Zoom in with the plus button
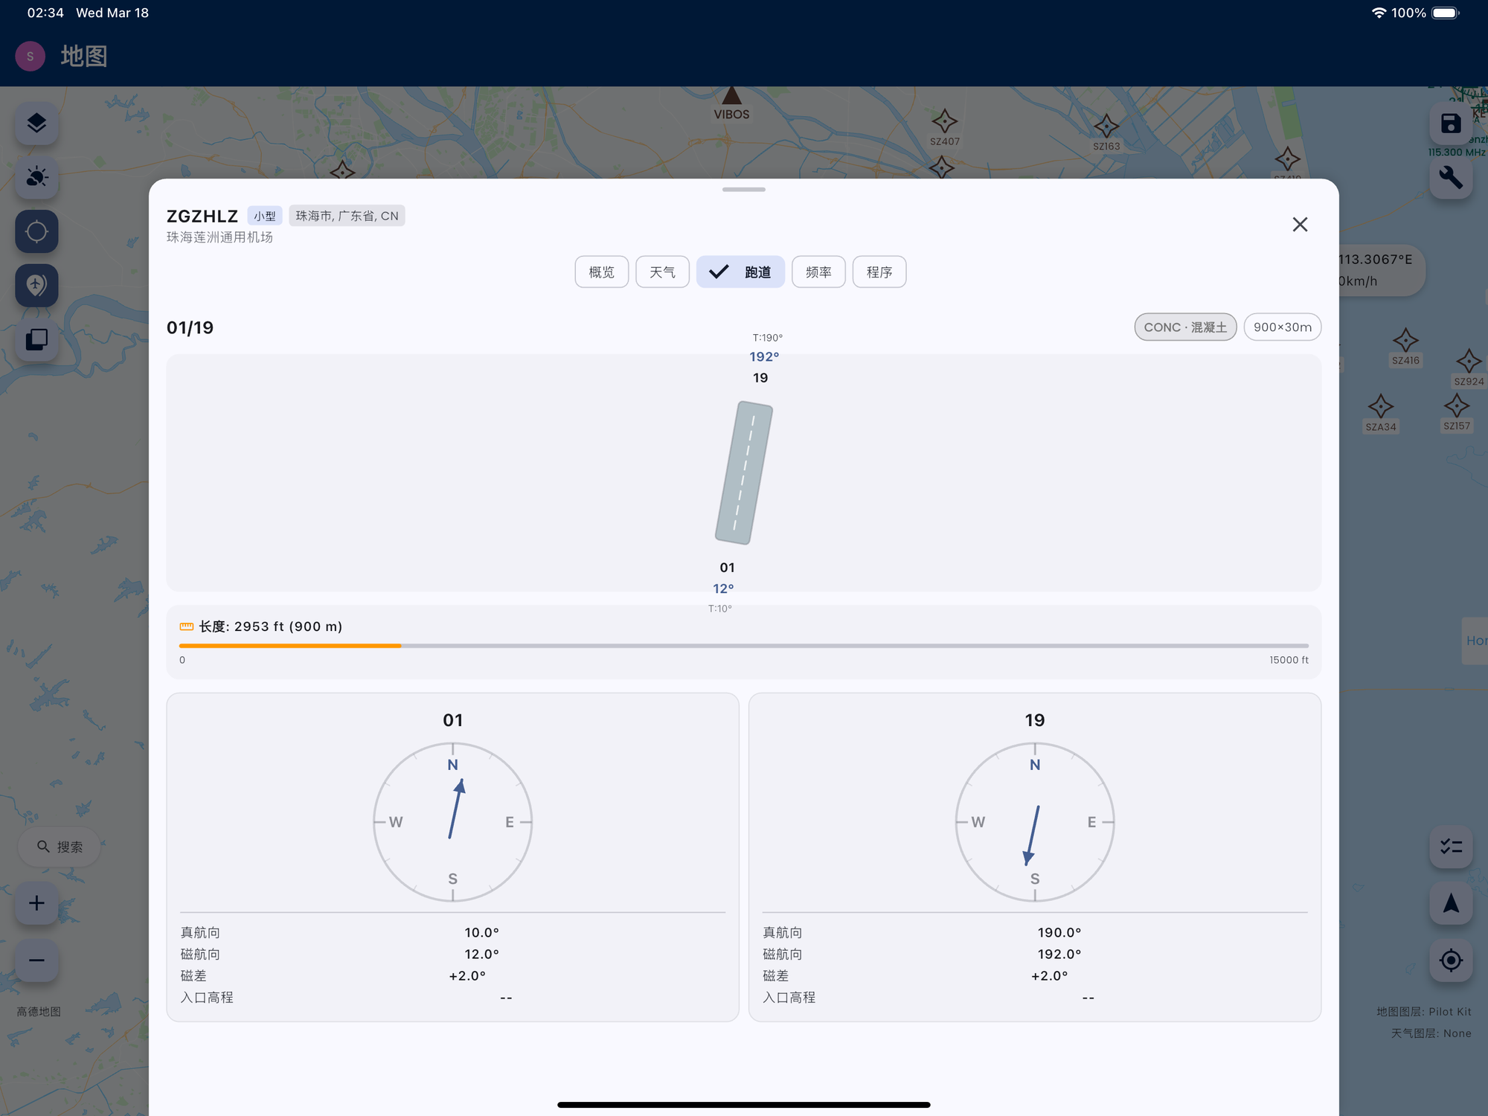1488x1116 pixels. [x=36, y=903]
